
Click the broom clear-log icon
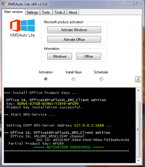(x=138, y=79)
